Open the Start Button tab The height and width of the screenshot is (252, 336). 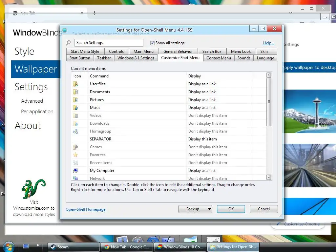point(80,58)
